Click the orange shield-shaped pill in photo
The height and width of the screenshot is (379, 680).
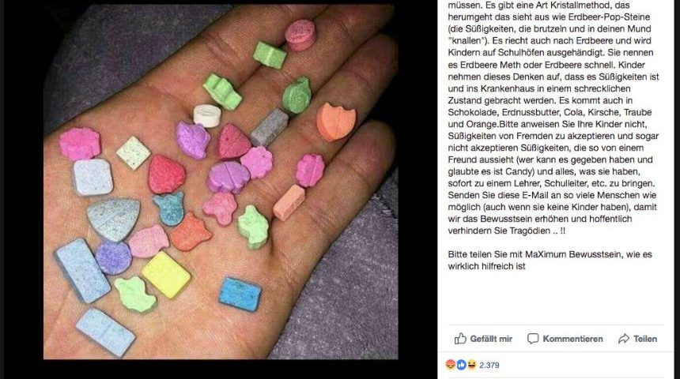coord(336,122)
